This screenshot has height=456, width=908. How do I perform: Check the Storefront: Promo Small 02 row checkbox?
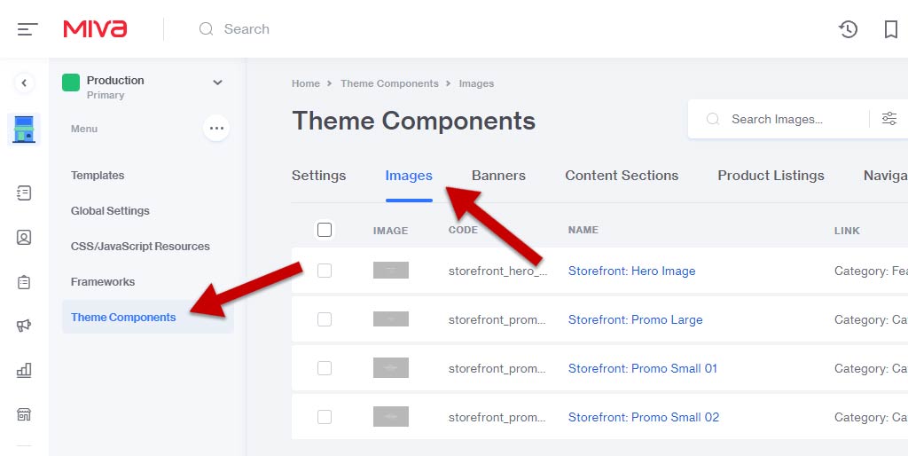(325, 417)
